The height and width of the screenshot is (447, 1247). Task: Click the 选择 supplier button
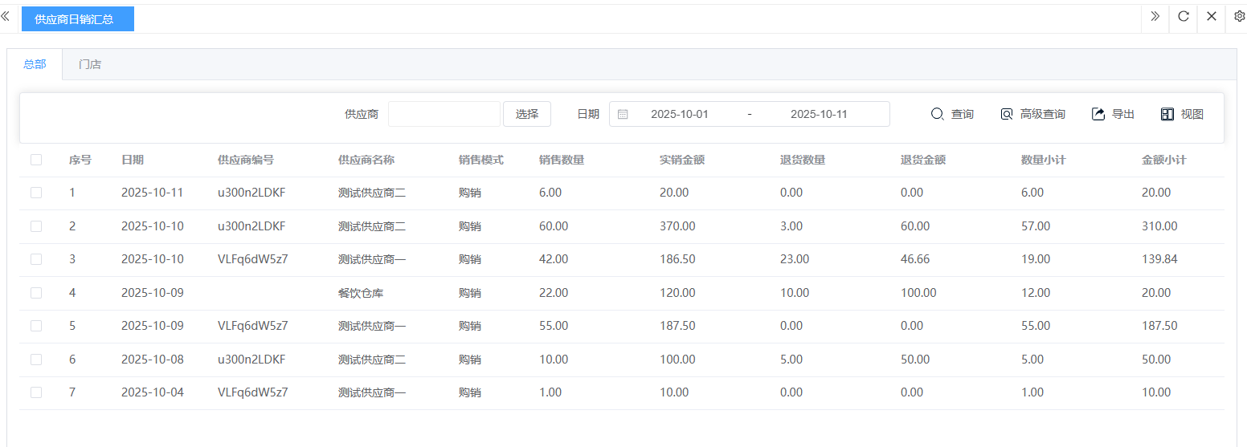click(527, 114)
